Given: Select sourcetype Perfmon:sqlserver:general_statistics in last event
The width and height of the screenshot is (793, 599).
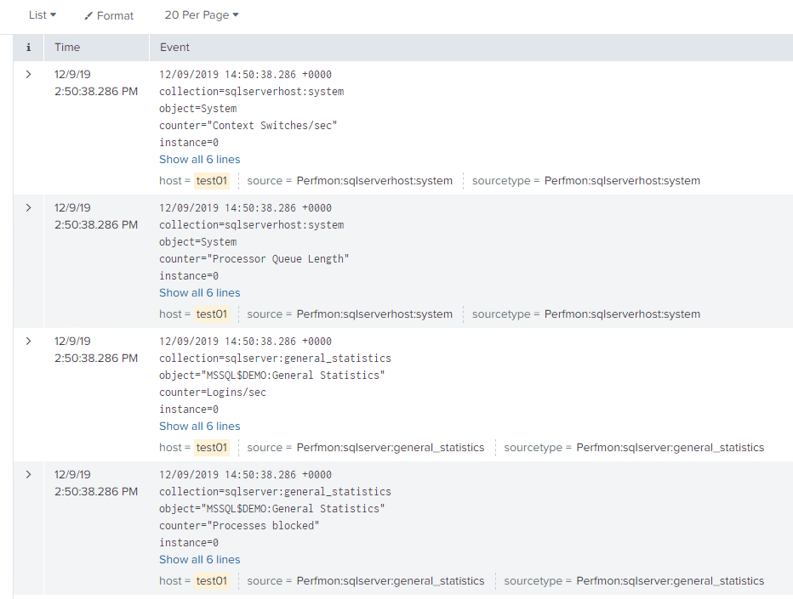Looking at the screenshot, I should [x=670, y=581].
